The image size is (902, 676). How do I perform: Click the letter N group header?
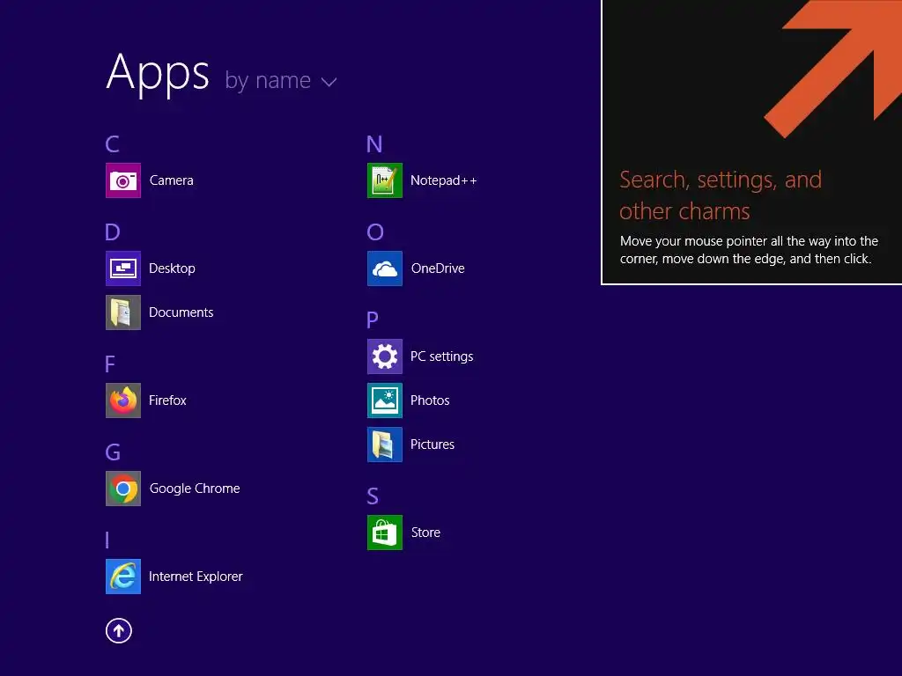click(374, 143)
